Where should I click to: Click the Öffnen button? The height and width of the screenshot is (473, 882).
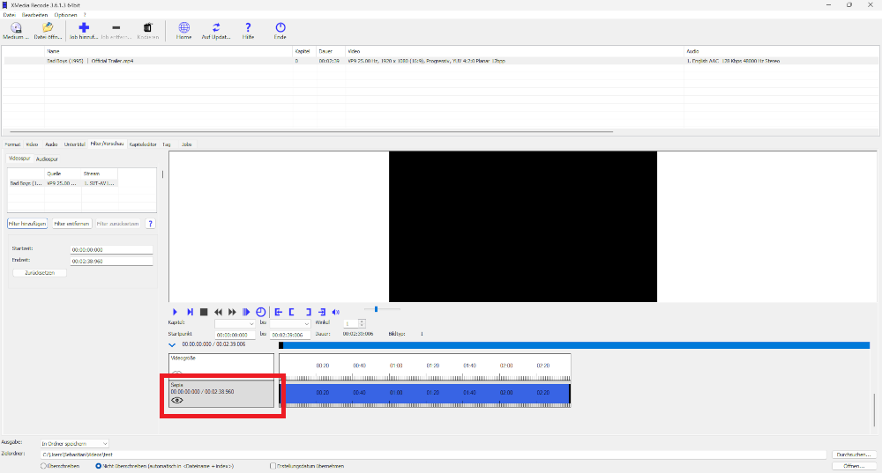point(853,466)
